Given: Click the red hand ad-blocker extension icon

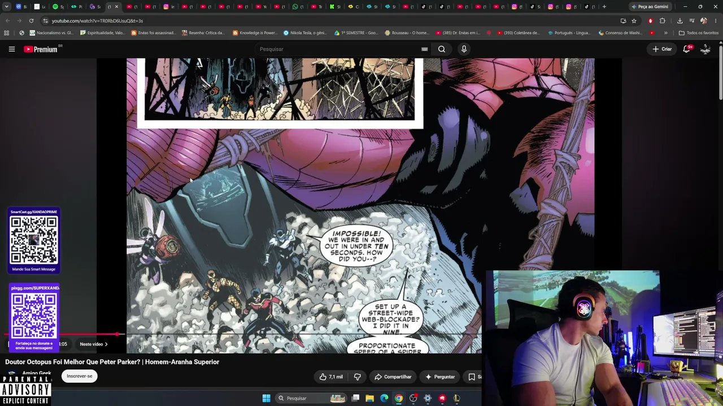Looking at the screenshot, I should click(651, 21).
